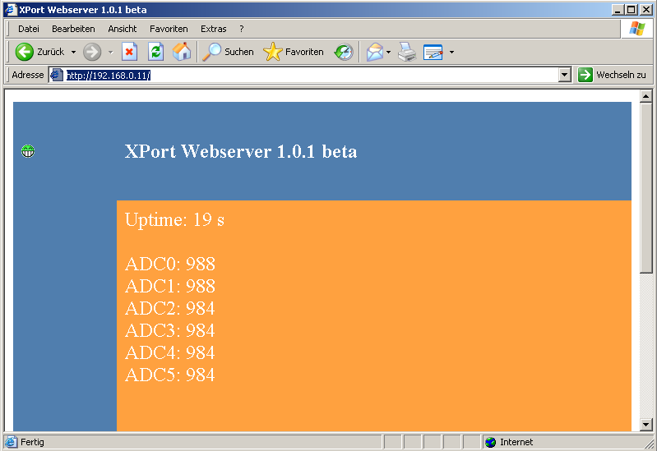Click the ADC5: 984 value
The width and height of the screenshot is (657, 451).
point(170,375)
